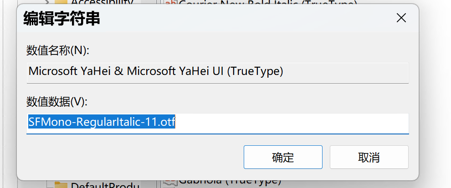Screen dimensions: 451x188
Task: Click the 编辑字符串 dialog title
Action: [62, 19]
